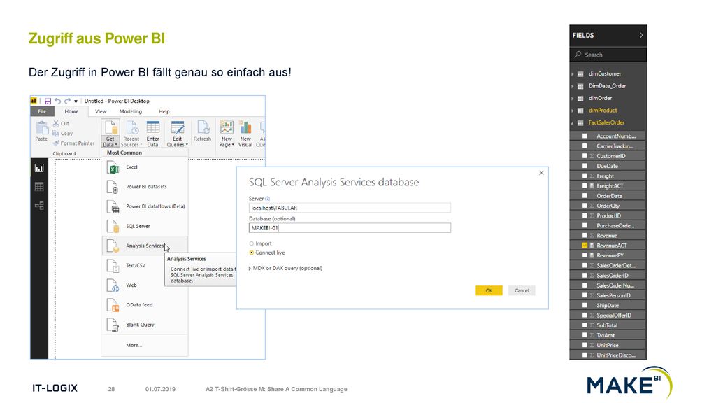
Task: Expand MDX or DAX query (optional)
Action: click(x=250, y=268)
